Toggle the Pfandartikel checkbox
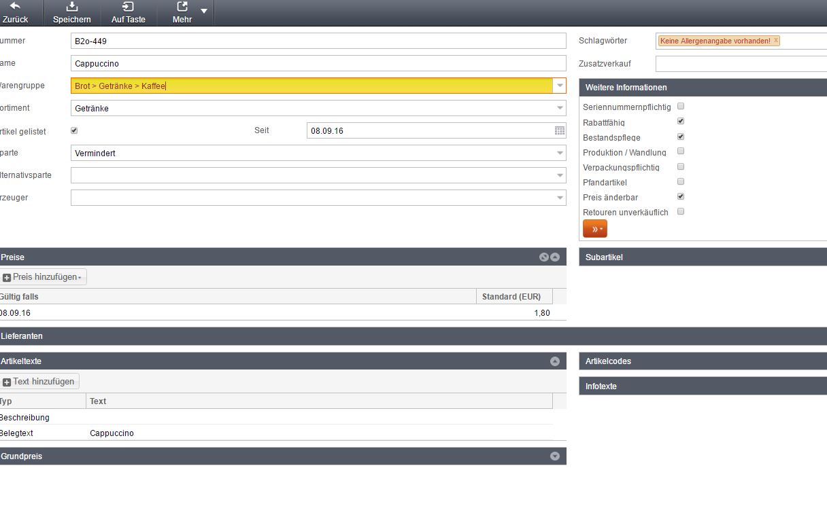Image resolution: width=827 pixels, height=523 pixels. point(681,182)
